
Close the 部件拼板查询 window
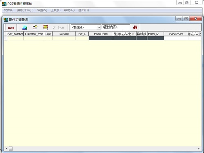[196, 19]
